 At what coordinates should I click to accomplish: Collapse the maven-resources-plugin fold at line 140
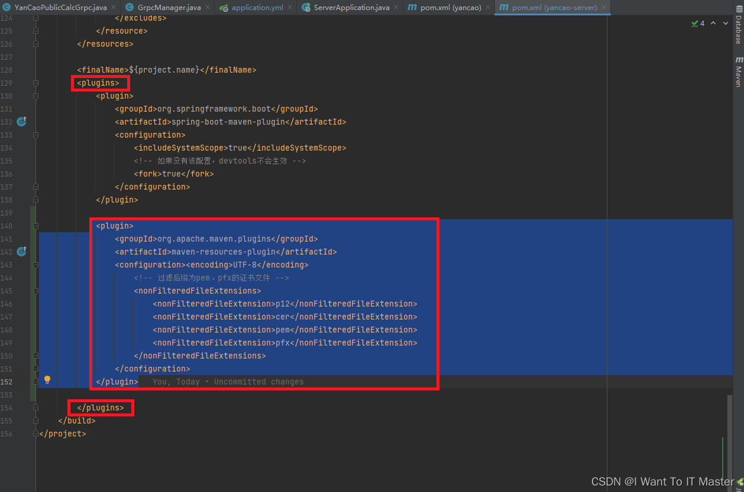[35, 226]
